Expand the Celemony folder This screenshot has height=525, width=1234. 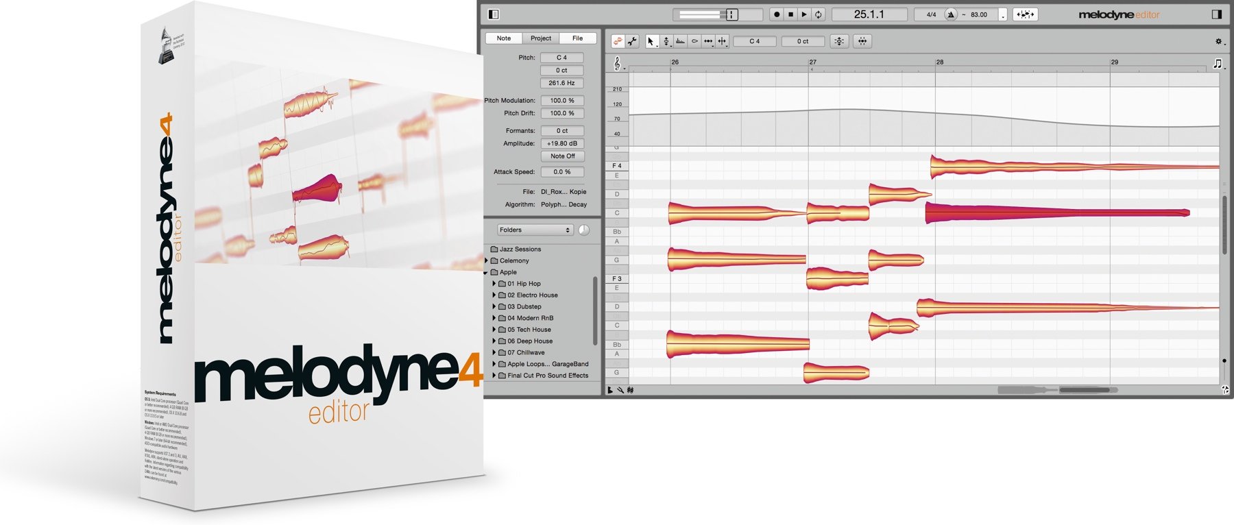pos(486,261)
